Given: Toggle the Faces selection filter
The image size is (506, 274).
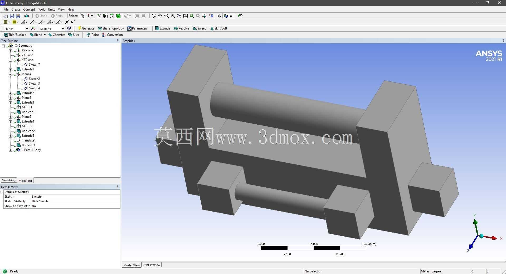Looking at the screenshot, I should (112, 16).
